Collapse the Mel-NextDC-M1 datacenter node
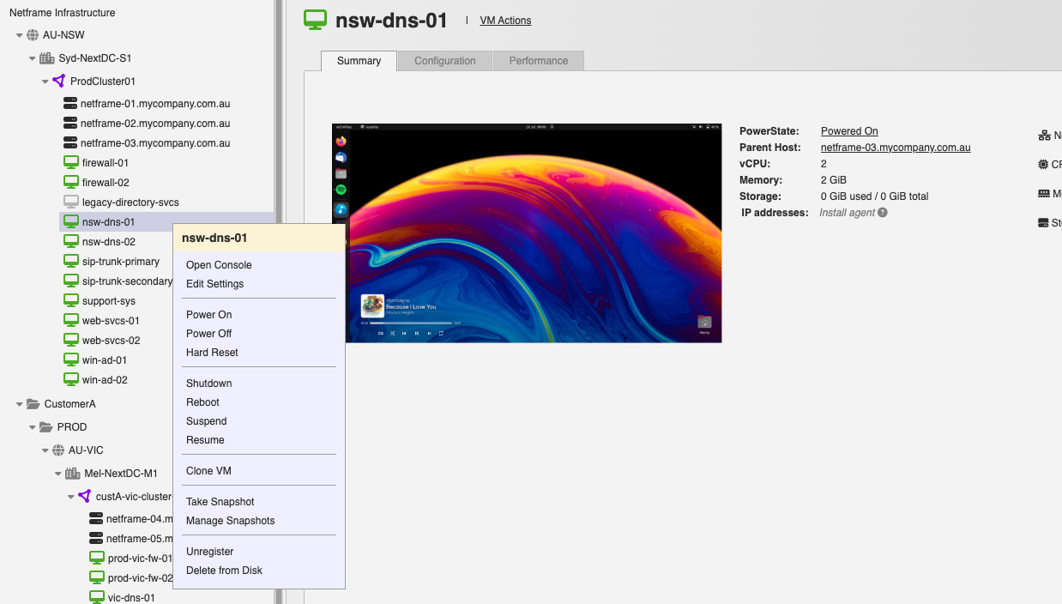 click(x=58, y=474)
